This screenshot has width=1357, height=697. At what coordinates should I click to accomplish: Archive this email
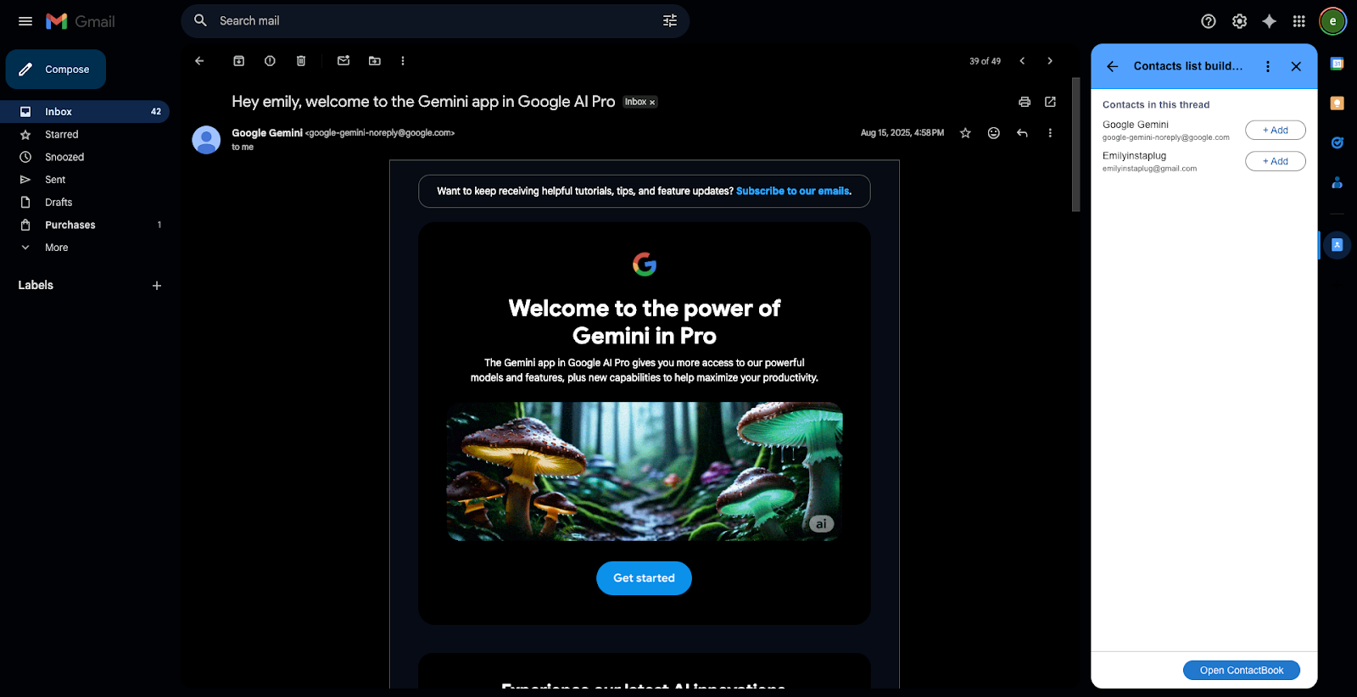[x=239, y=61]
